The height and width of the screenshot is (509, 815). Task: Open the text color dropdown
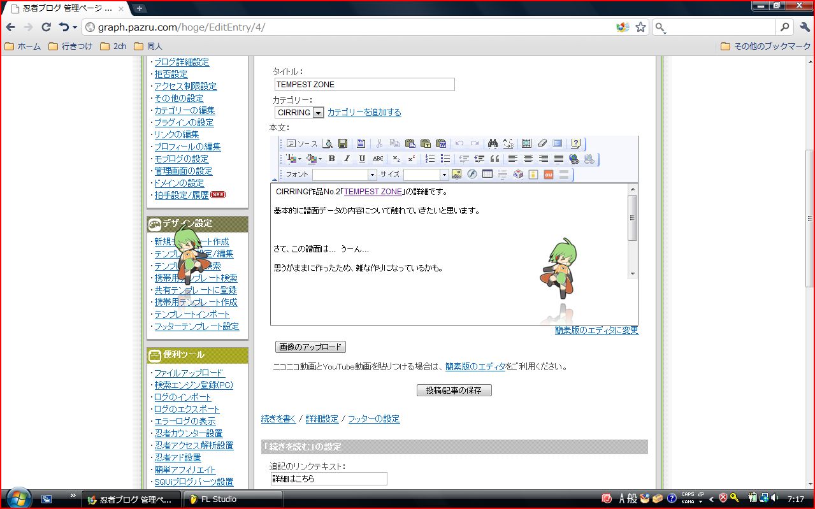coord(294,159)
